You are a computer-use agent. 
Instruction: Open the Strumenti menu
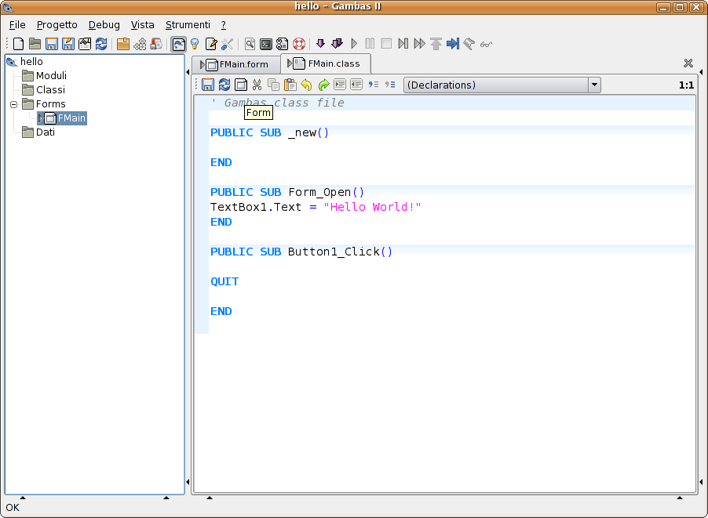coord(188,25)
